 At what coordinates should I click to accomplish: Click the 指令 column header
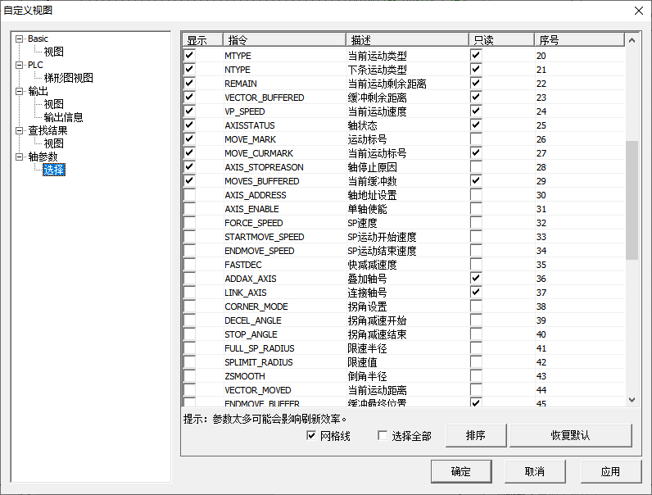tap(284, 40)
